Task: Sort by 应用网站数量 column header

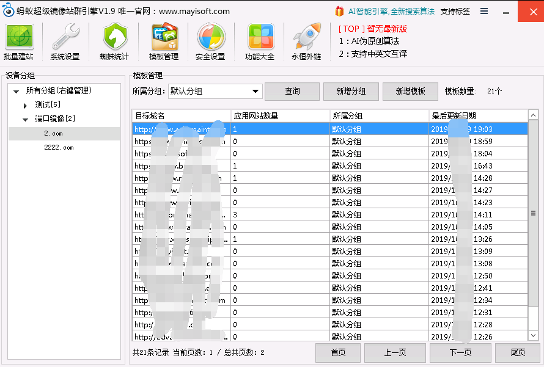Action: 281,116
